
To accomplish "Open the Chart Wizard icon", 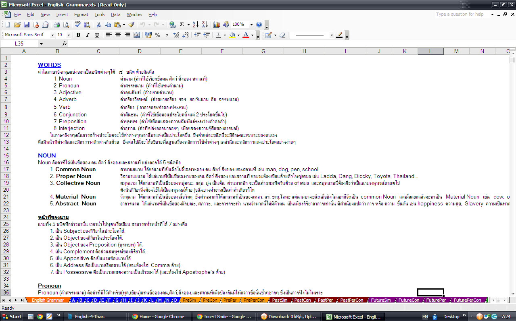I will [216, 25].
